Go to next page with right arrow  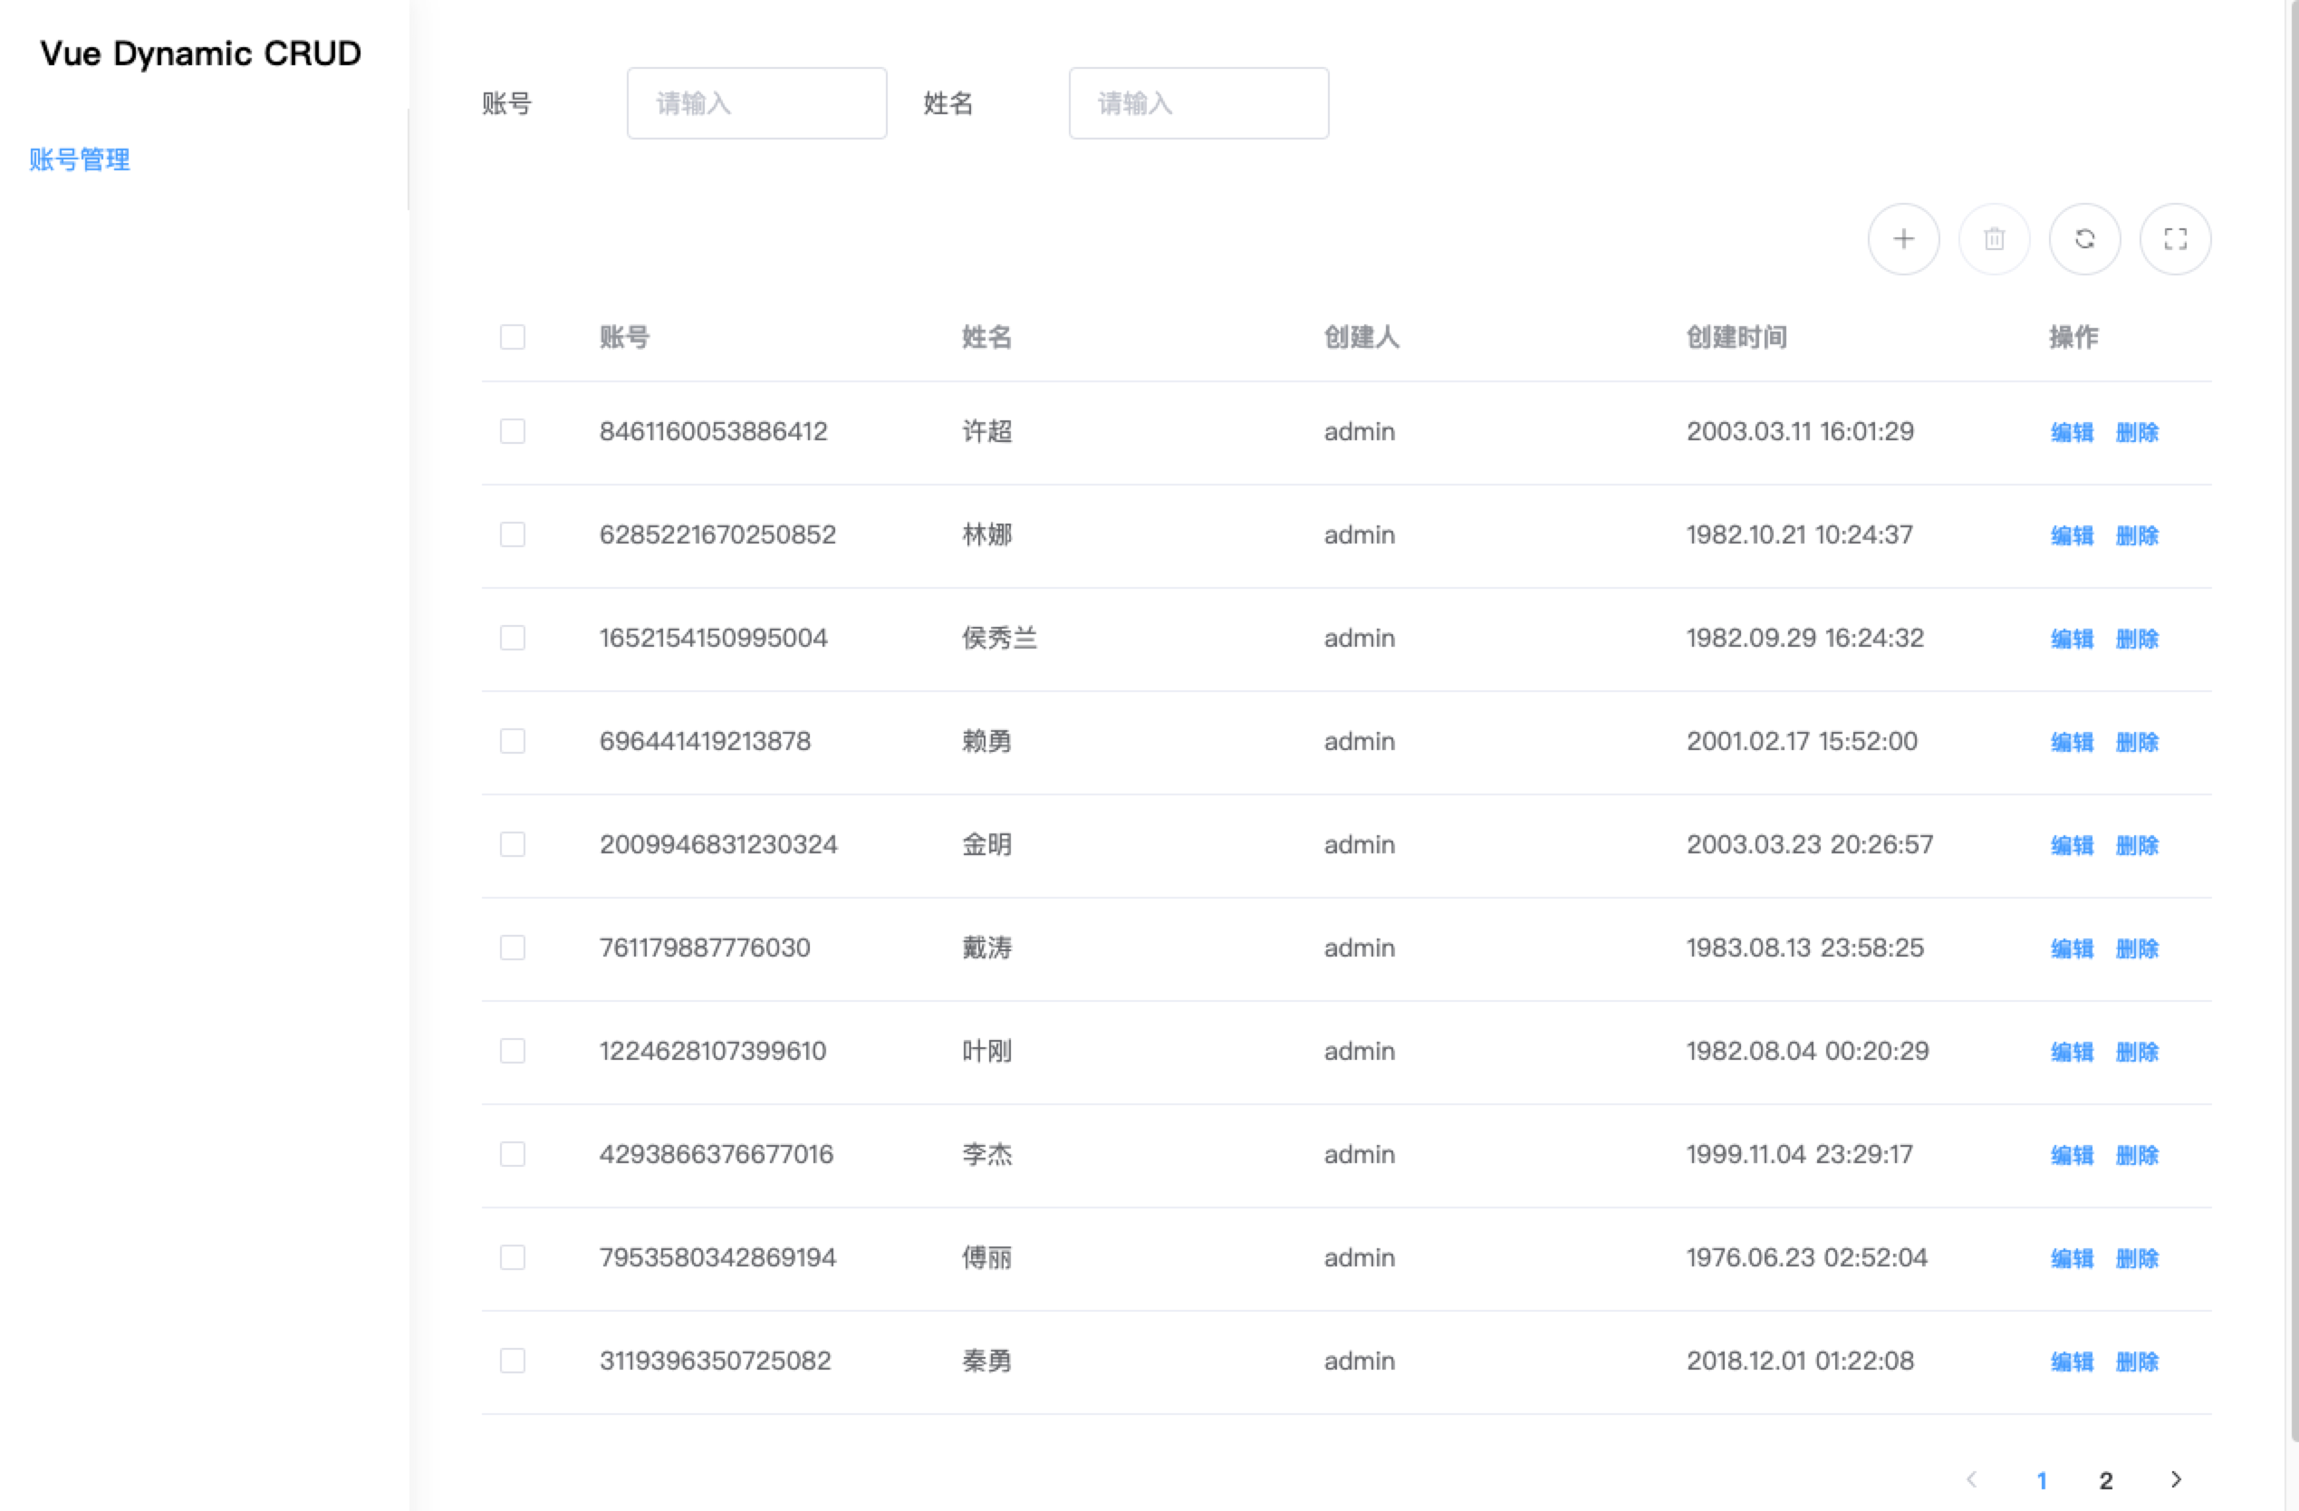[x=2176, y=1479]
